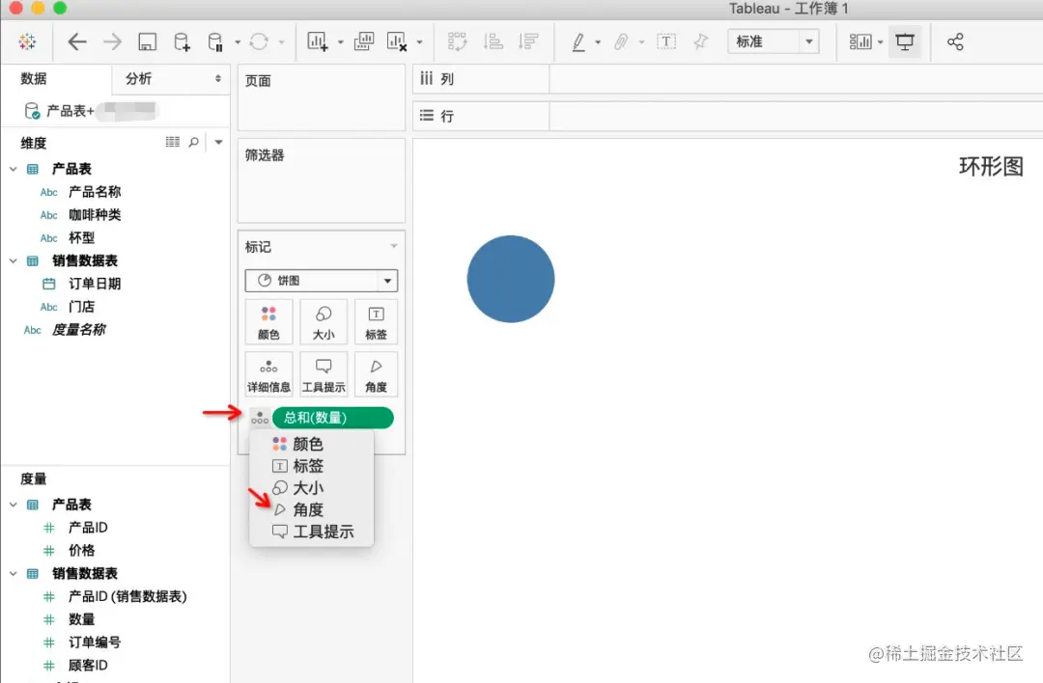
Task: Collapse the 产品表 measures folder
Action: (14, 505)
